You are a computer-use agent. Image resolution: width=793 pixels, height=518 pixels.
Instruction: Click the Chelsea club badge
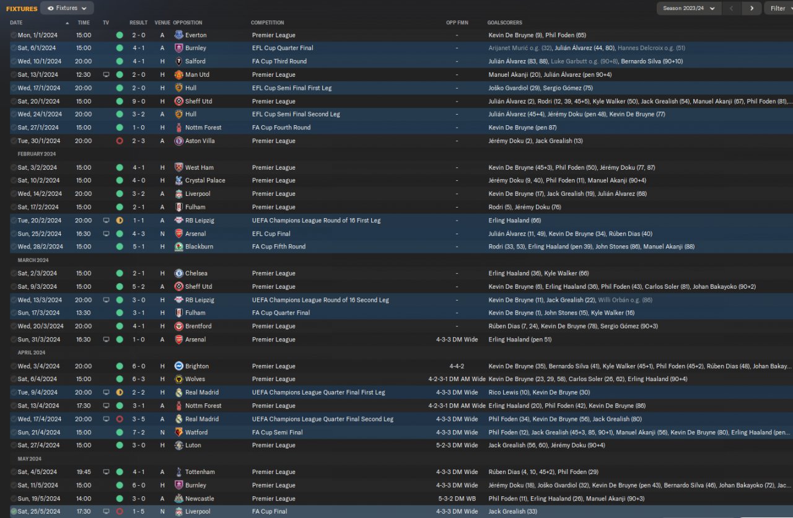pos(179,273)
